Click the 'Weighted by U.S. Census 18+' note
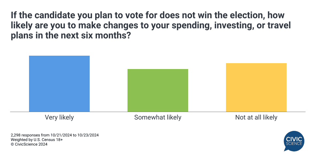 tap(37, 140)
